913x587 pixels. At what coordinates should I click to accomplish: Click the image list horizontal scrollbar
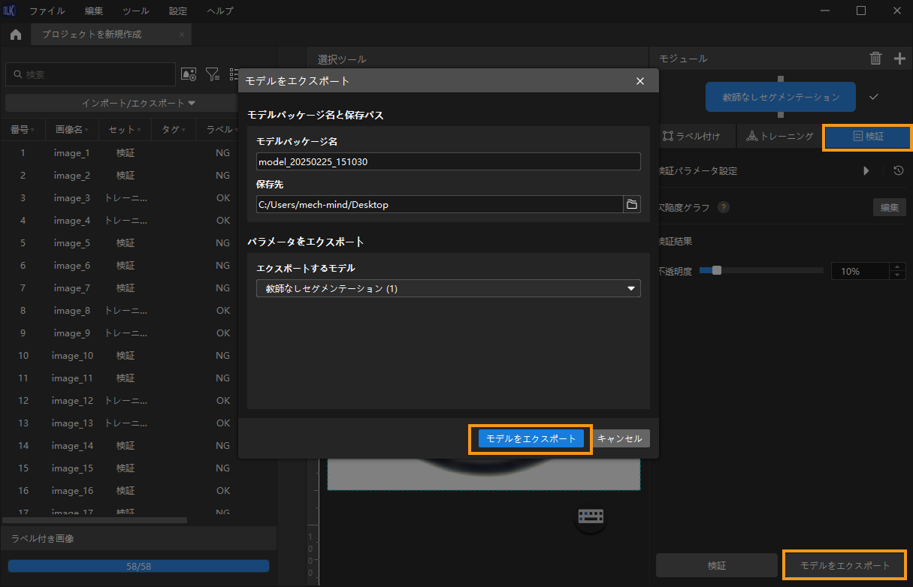coord(95,519)
